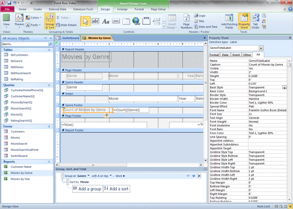Select the tblMovies table
The height and width of the screenshot is (209, 293).
17,67
